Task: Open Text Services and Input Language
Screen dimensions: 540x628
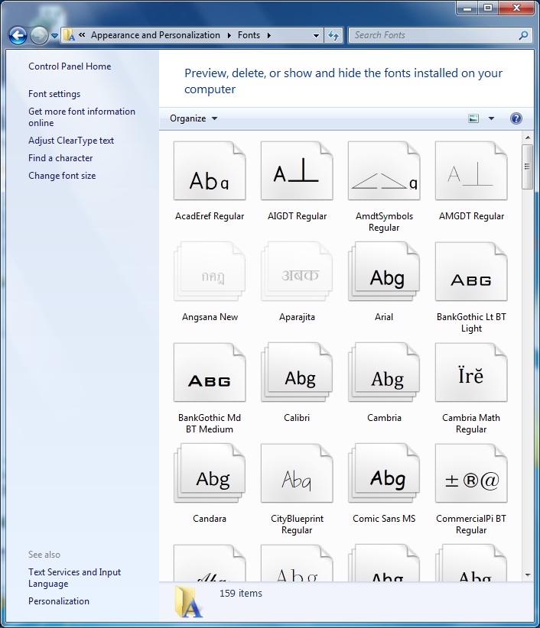Action: click(x=74, y=578)
